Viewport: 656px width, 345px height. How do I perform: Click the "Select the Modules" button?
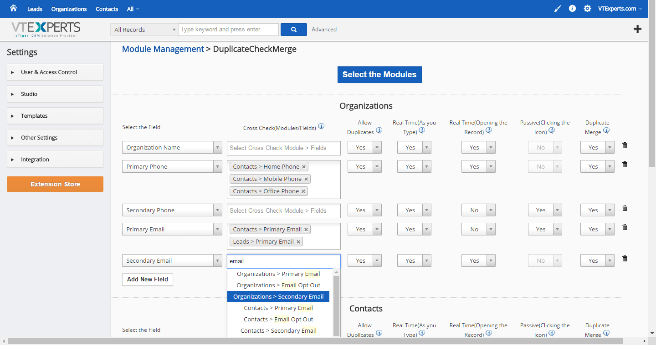click(379, 75)
